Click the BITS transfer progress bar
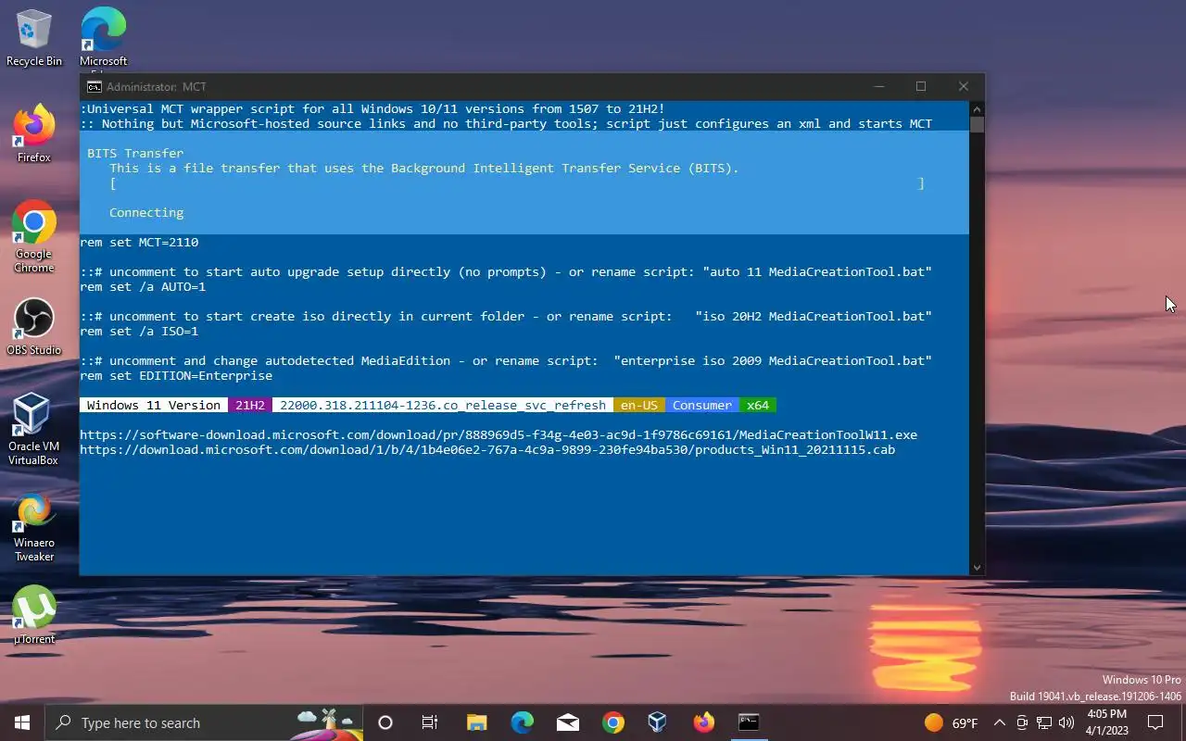 click(517, 182)
